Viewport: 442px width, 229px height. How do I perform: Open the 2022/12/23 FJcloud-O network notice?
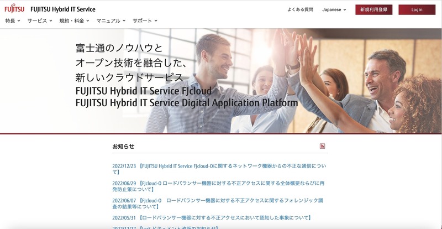pyautogui.click(x=219, y=169)
